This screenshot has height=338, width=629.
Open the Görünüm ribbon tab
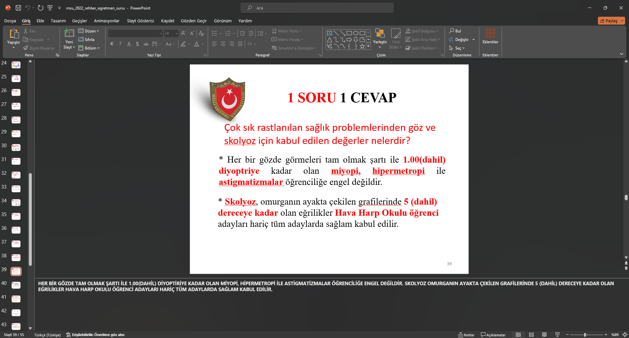[222, 21]
